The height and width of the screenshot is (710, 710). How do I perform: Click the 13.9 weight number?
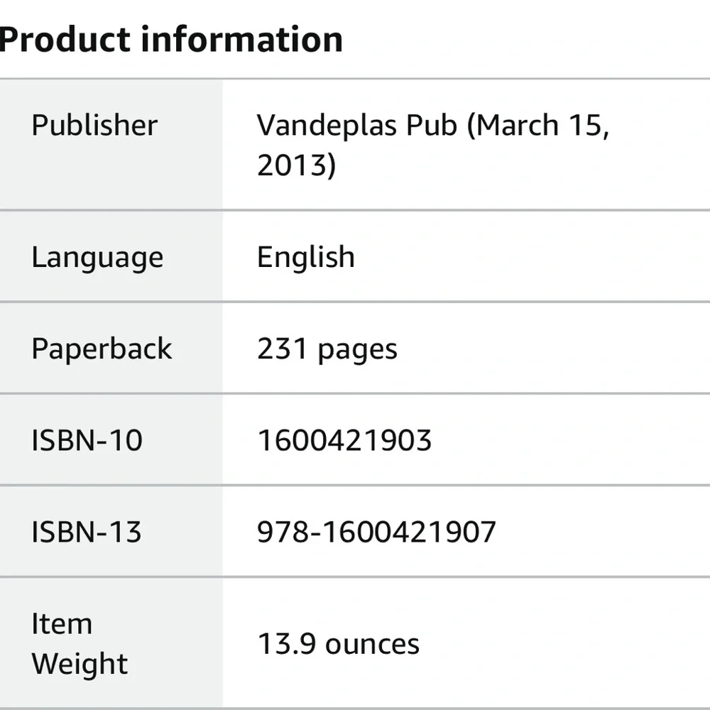(287, 644)
